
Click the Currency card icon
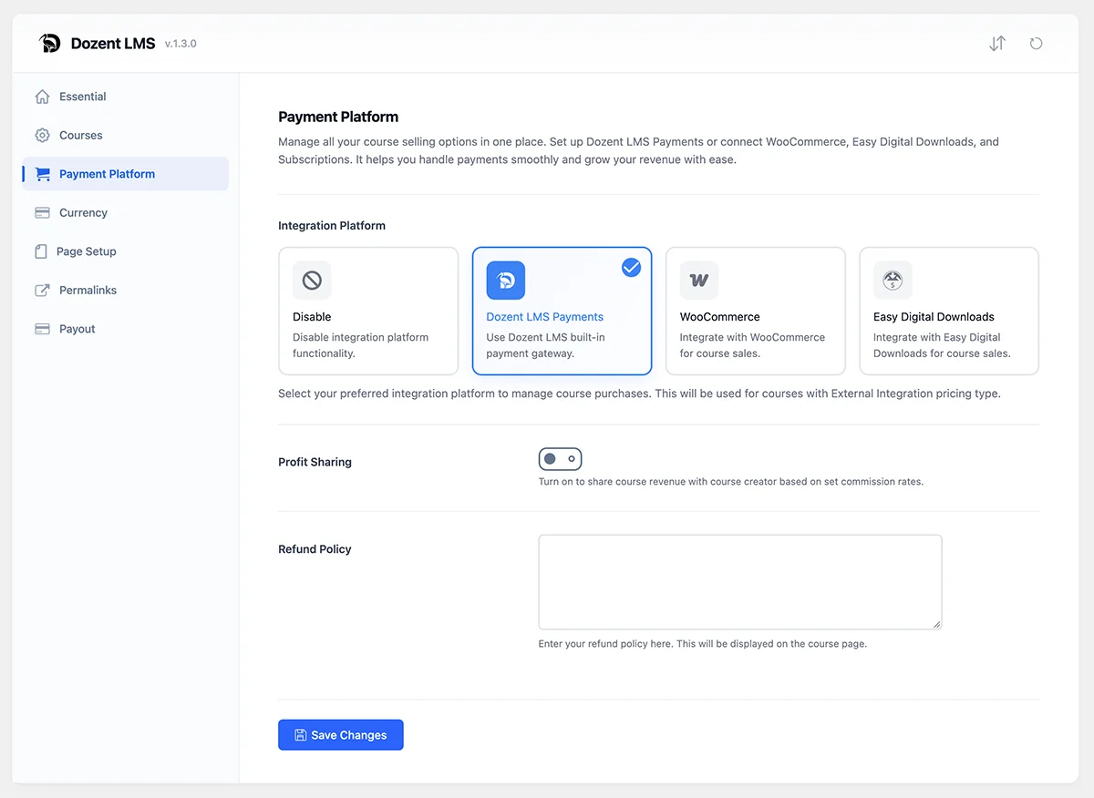point(42,212)
